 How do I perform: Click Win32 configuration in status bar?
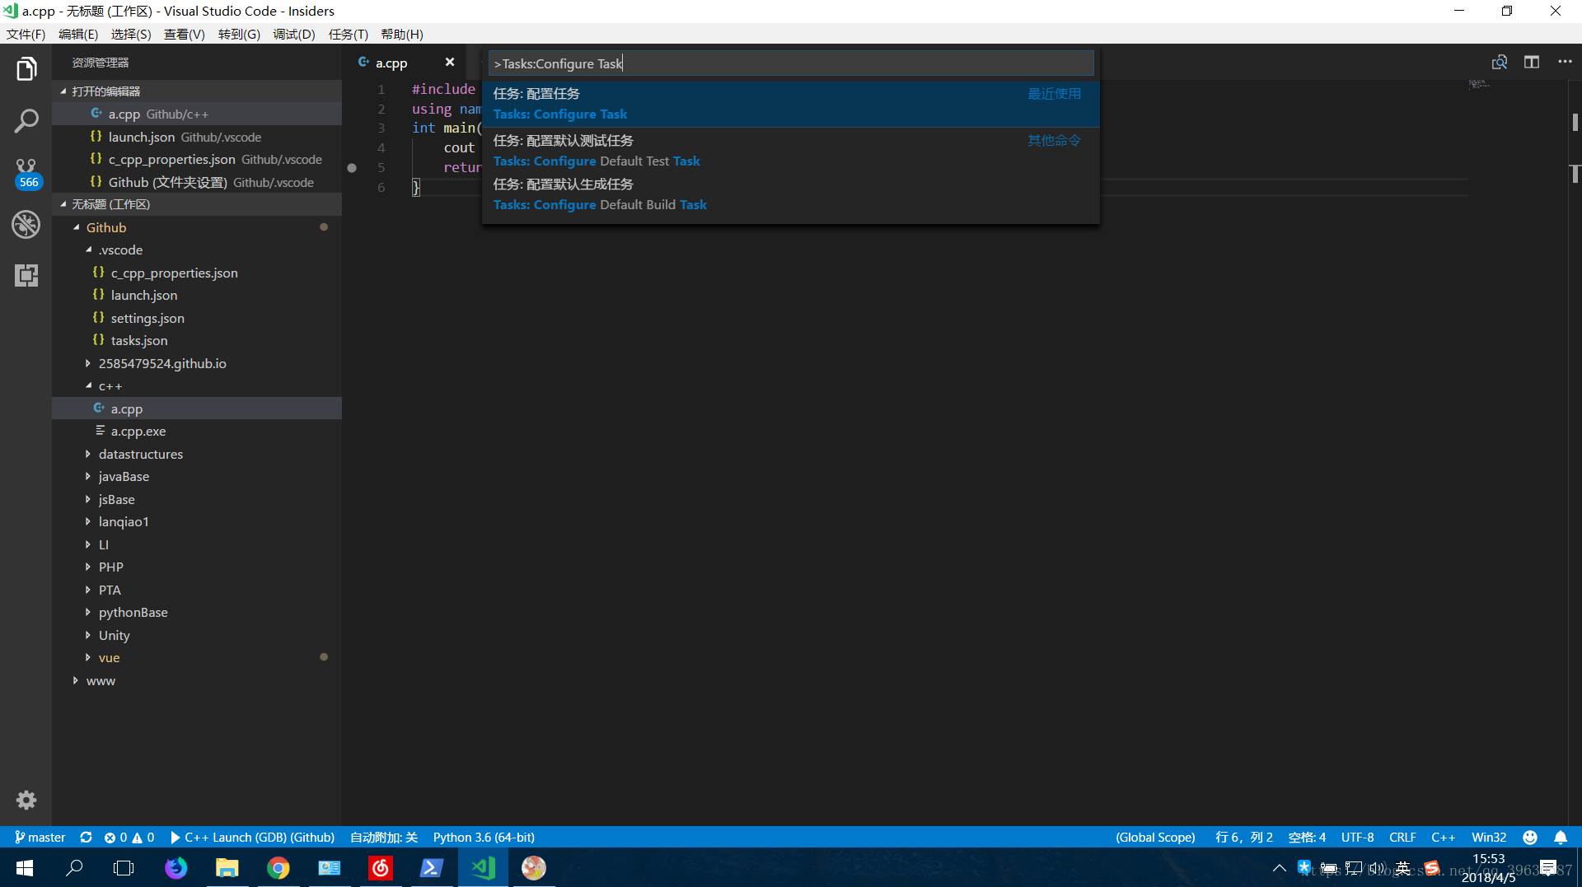click(x=1489, y=837)
